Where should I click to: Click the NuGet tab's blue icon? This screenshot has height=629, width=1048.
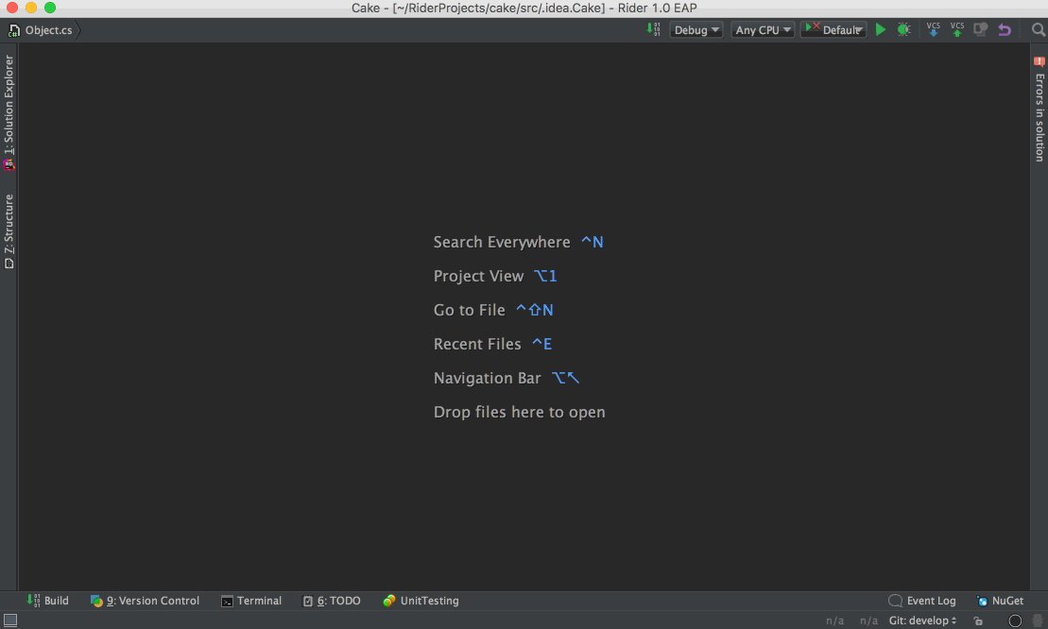coord(982,601)
